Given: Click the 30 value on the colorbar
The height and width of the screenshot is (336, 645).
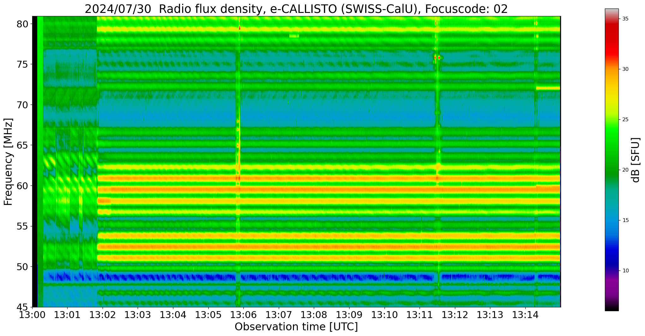Looking at the screenshot, I should (x=625, y=69).
